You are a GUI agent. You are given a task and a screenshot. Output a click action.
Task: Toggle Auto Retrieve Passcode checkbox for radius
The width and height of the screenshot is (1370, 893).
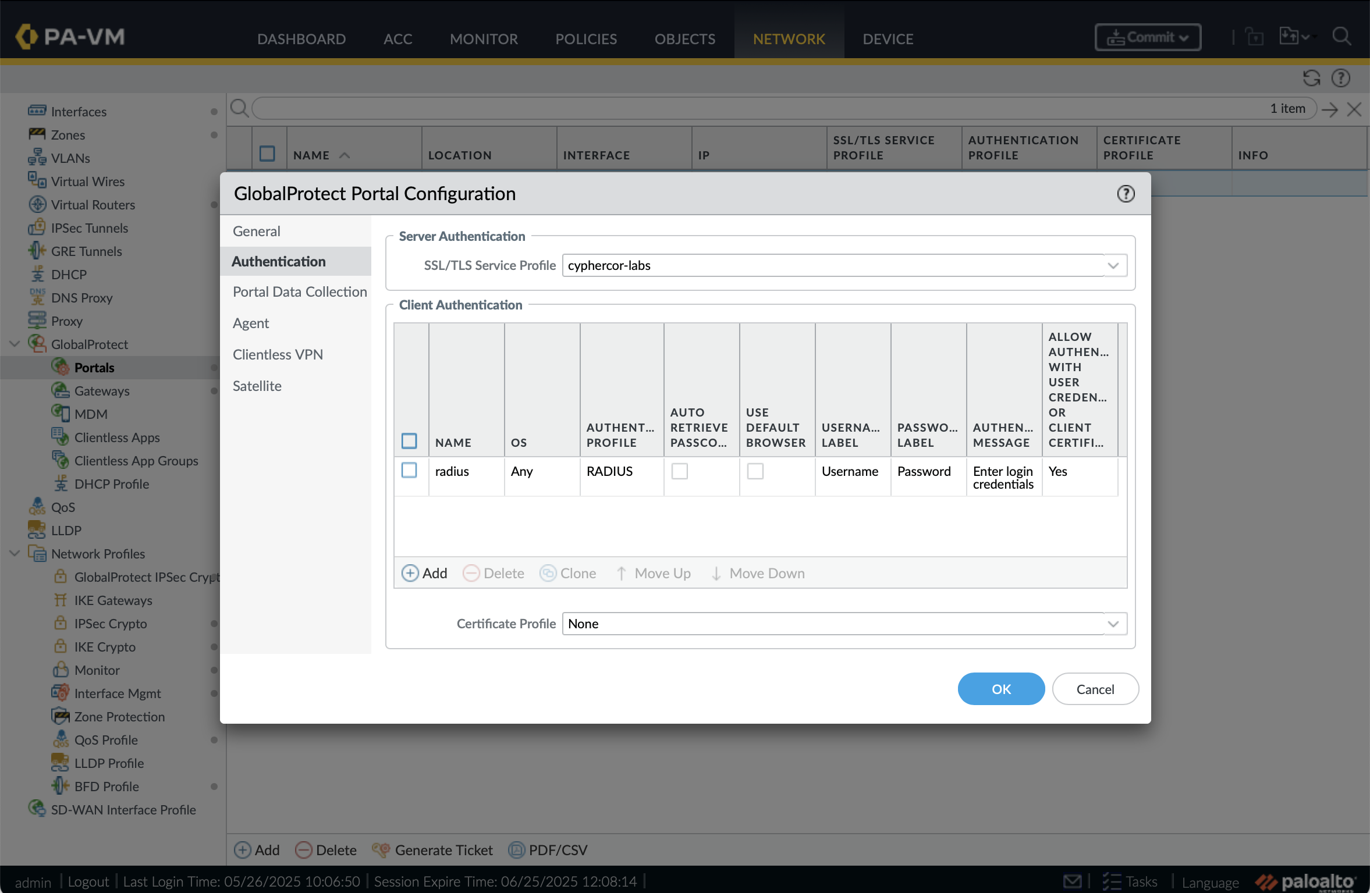tap(679, 471)
